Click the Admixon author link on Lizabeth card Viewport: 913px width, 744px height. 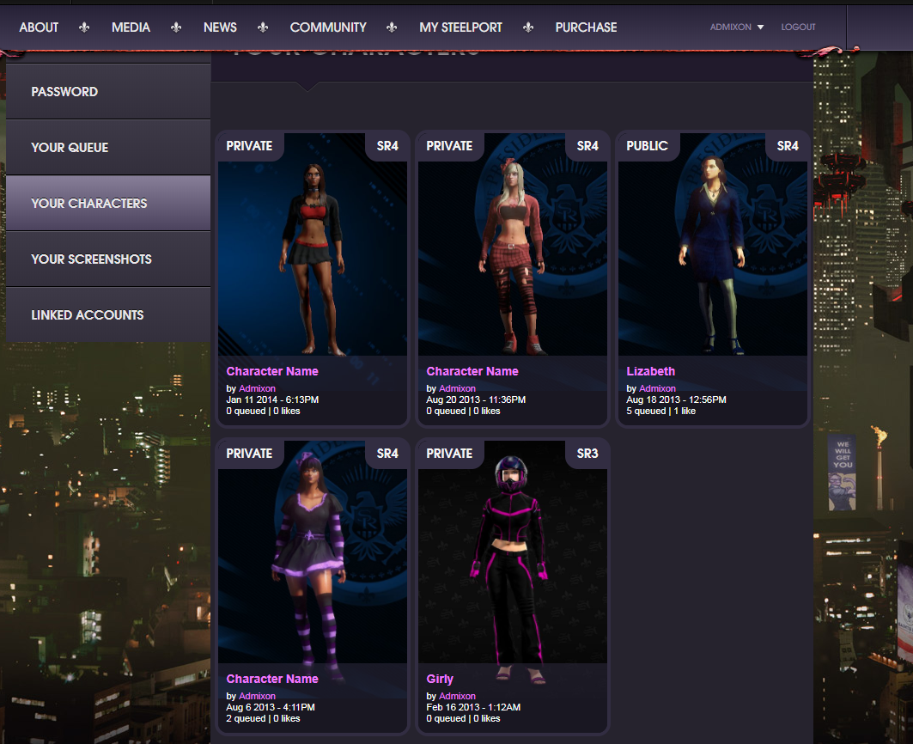(657, 388)
